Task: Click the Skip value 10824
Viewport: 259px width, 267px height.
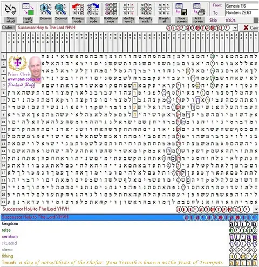Action: point(230,21)
